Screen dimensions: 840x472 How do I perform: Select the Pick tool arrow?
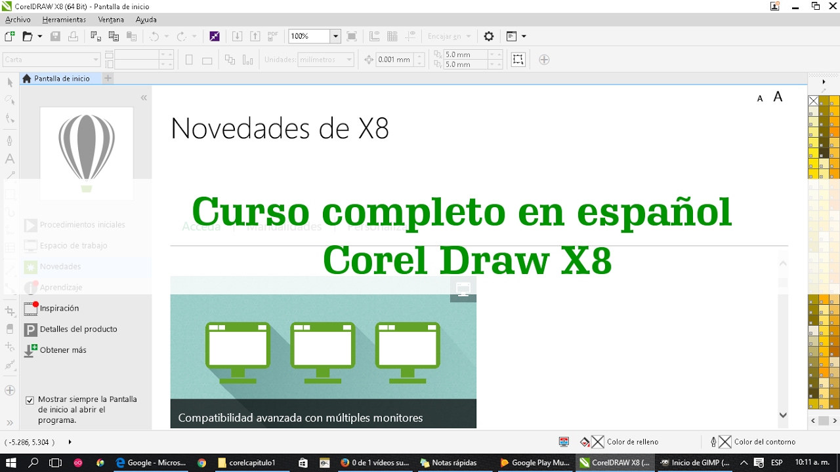click(x=10, y=83)
